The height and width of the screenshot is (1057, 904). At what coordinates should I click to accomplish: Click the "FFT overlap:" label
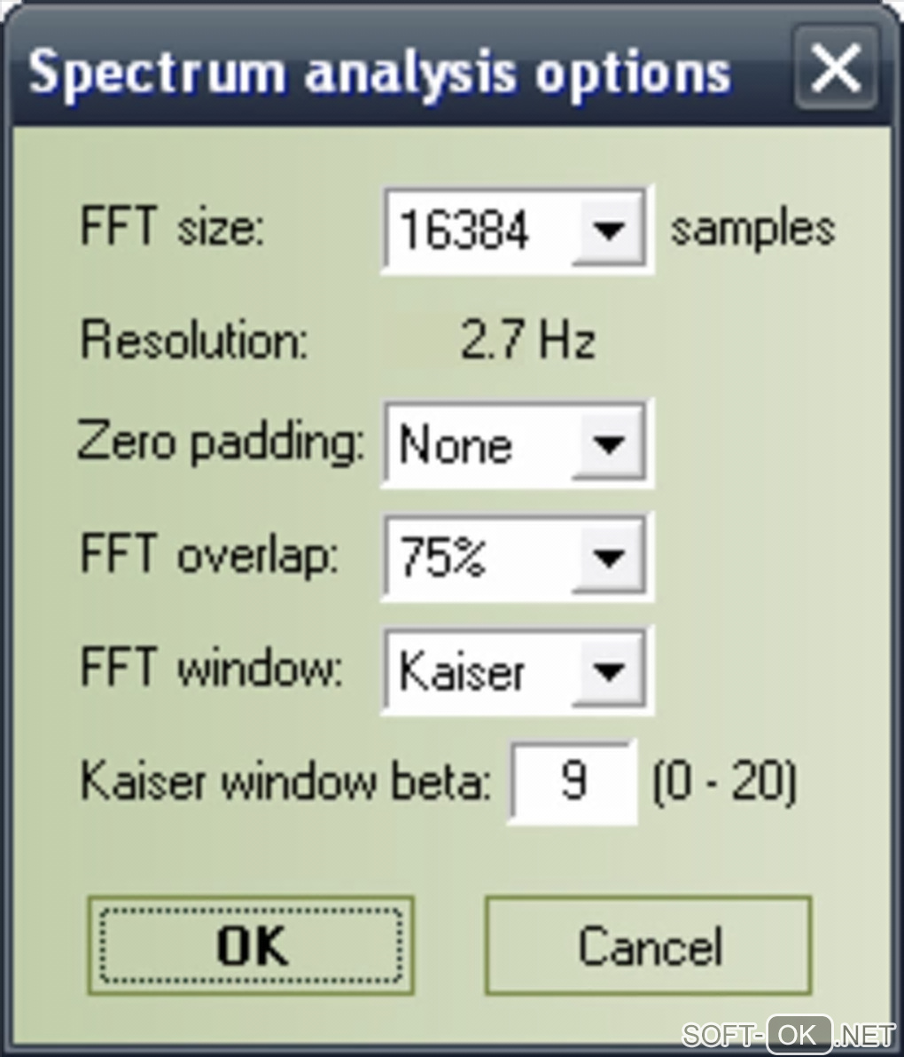point(209,556)
